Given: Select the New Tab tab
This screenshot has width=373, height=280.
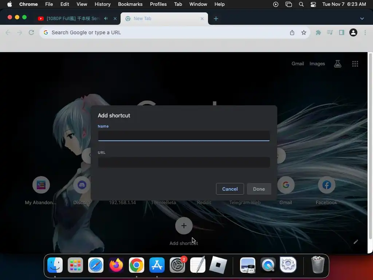Looking at the screenshot, I should pos(164,19).
